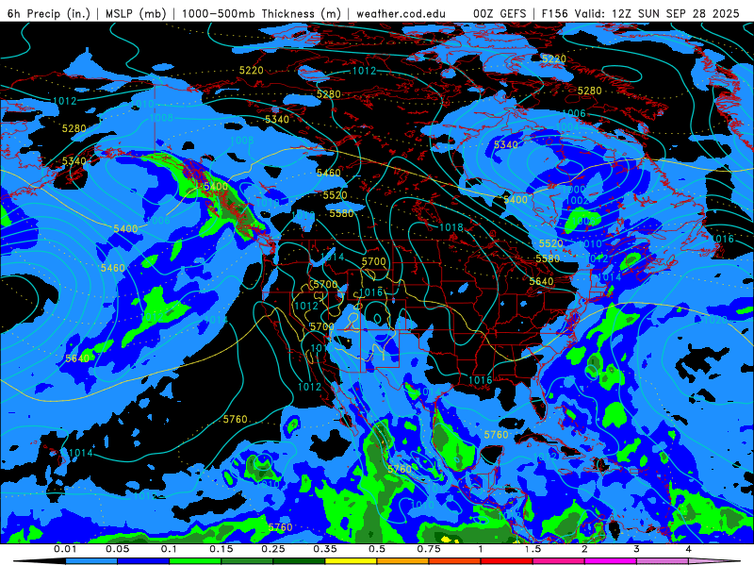Click the "1000-500mb Thickness (m)" header label
Image resolution: width=754 pixels, height=566 pixels.
[x=260, y=13]
